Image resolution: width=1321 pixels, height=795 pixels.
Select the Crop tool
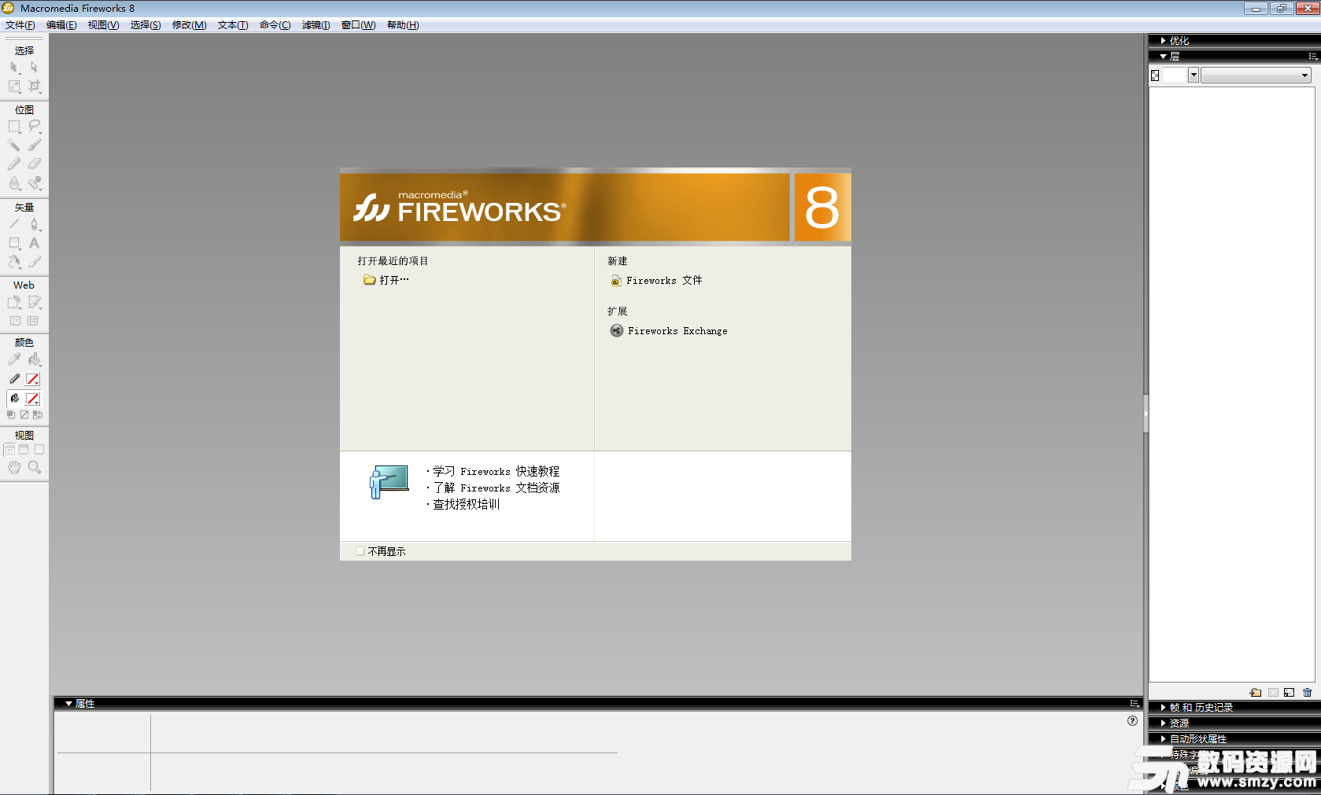34,86
